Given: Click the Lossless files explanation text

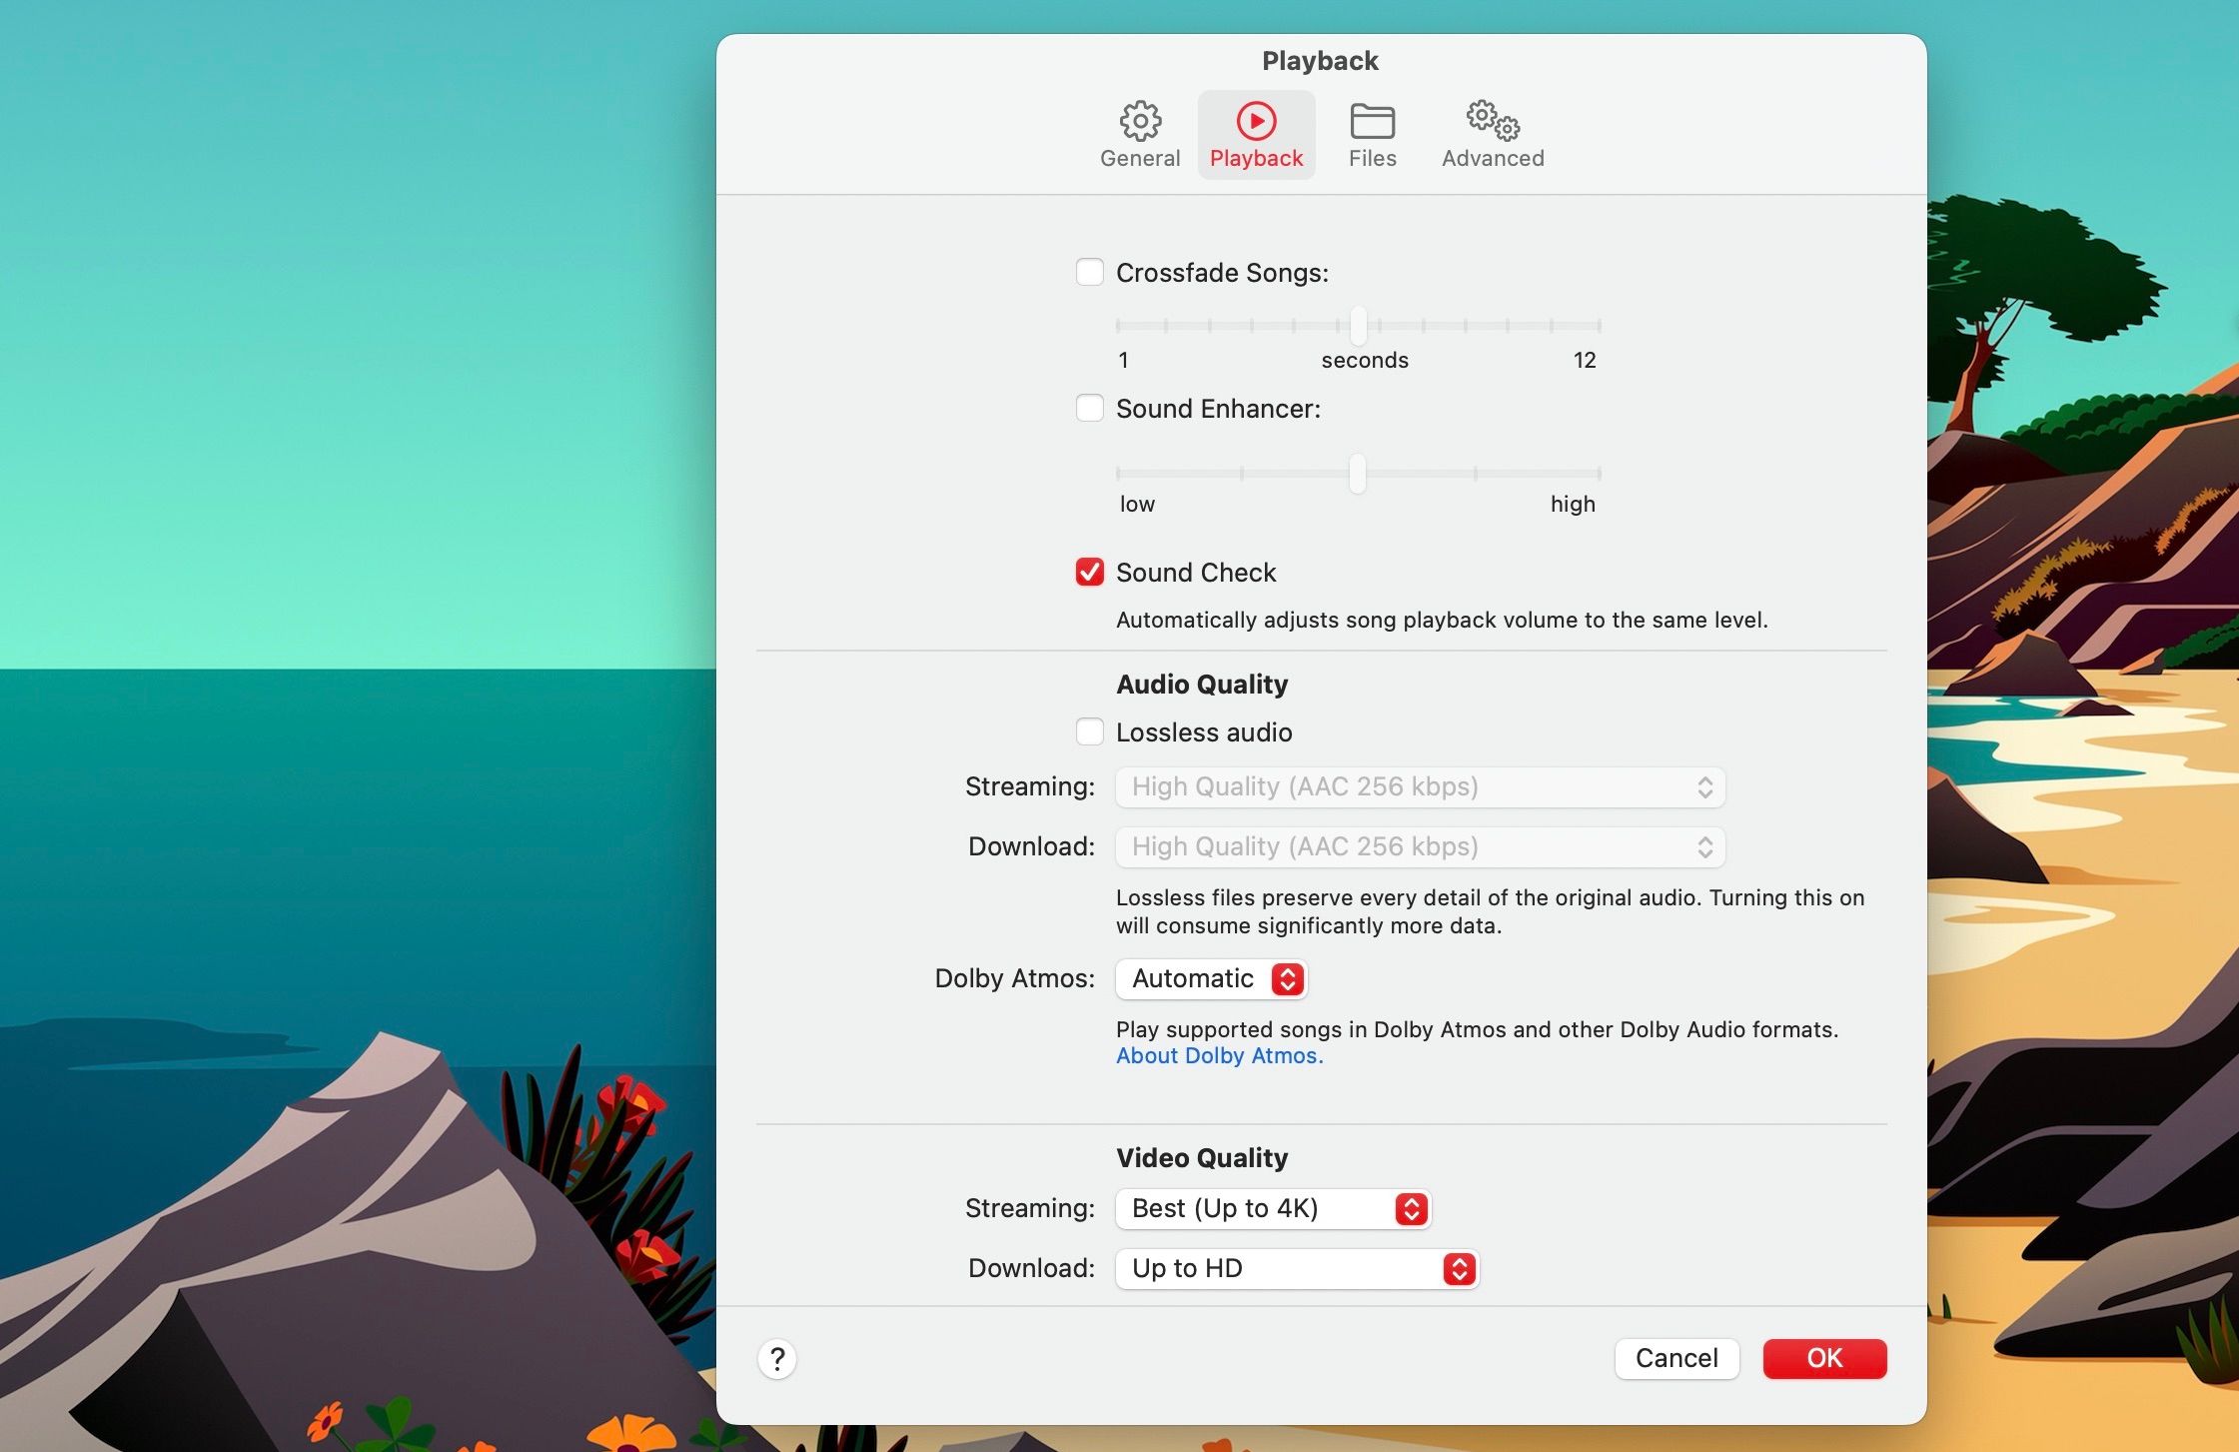Looking at the screenshot, I should 1490,911.
